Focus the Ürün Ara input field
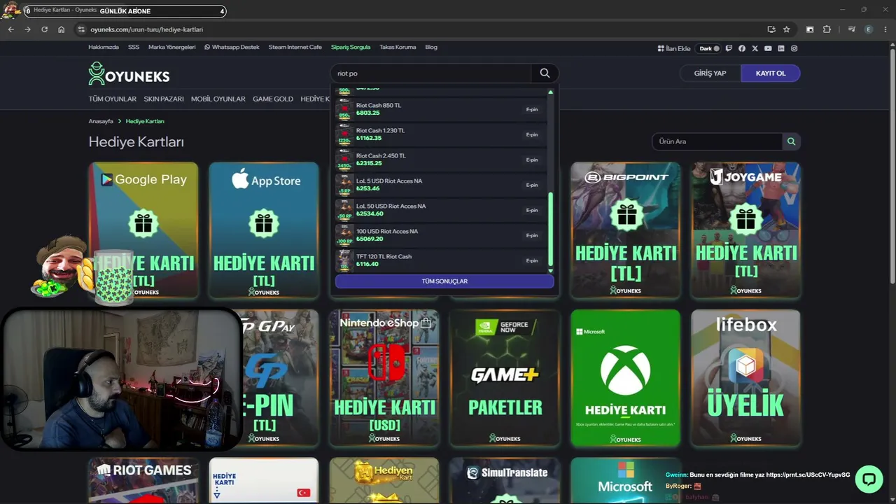 point(717,141)
